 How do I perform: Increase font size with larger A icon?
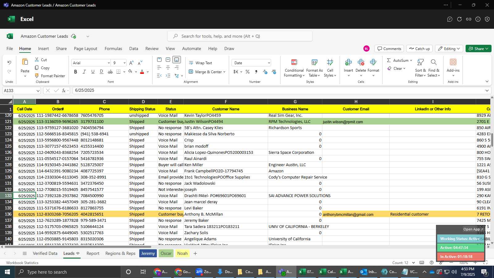(x=132, y=63)
